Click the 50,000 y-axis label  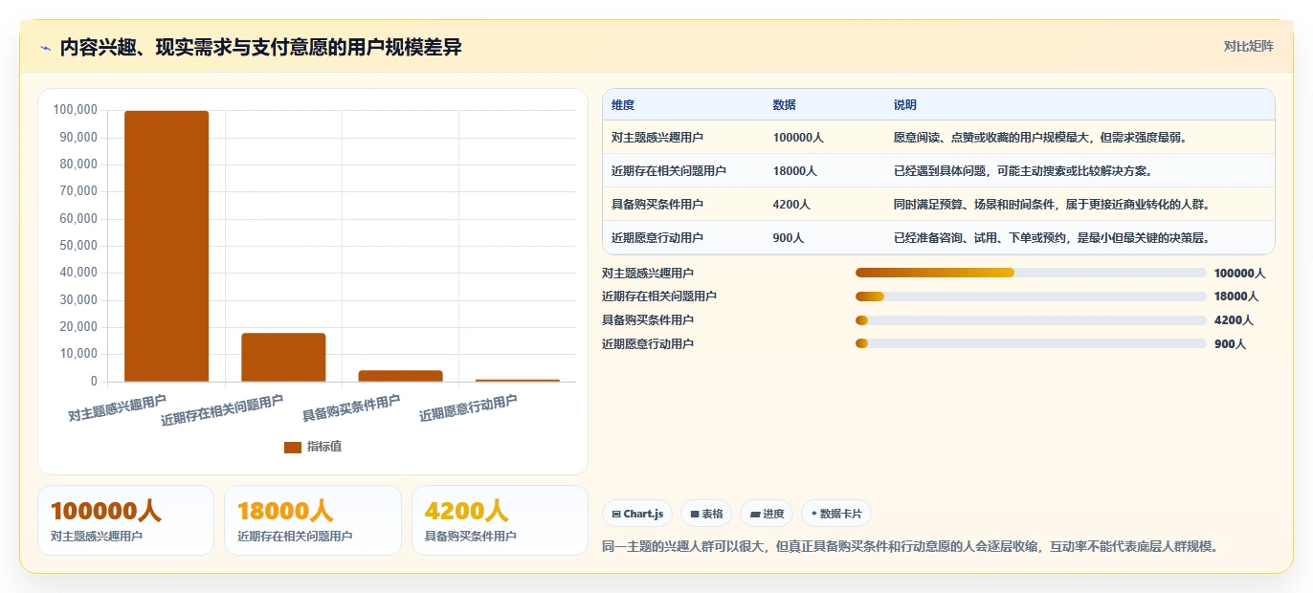coord(78,246)
